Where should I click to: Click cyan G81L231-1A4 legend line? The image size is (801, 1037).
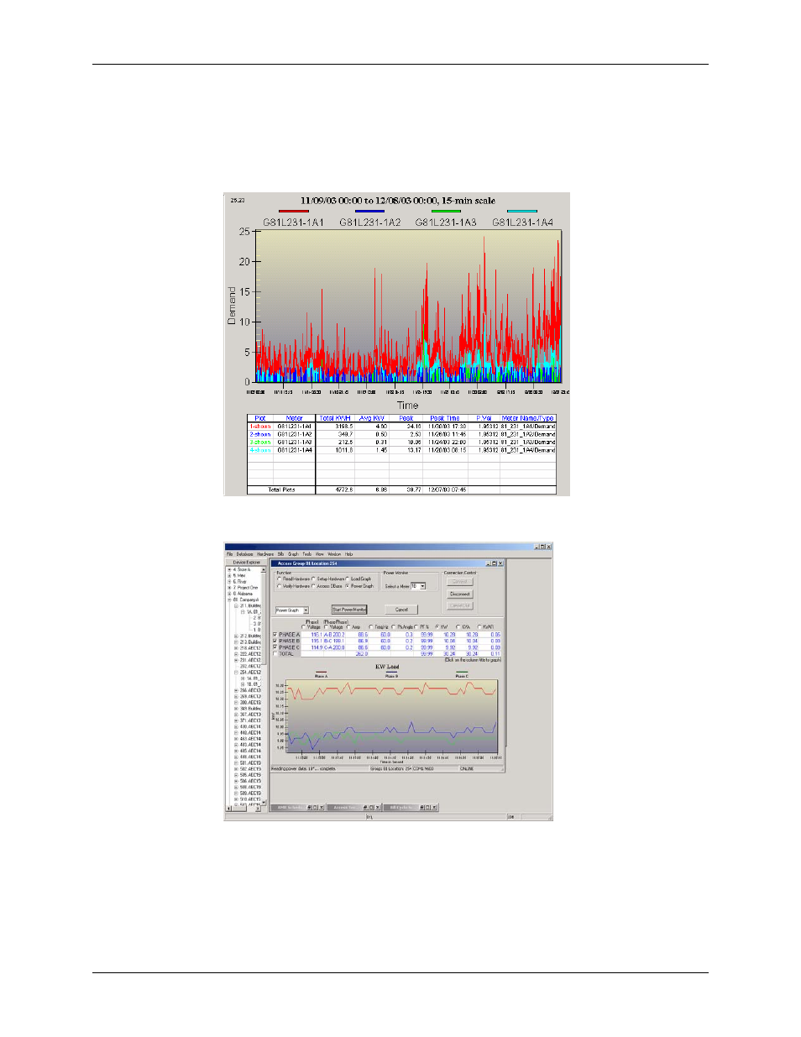522,211
